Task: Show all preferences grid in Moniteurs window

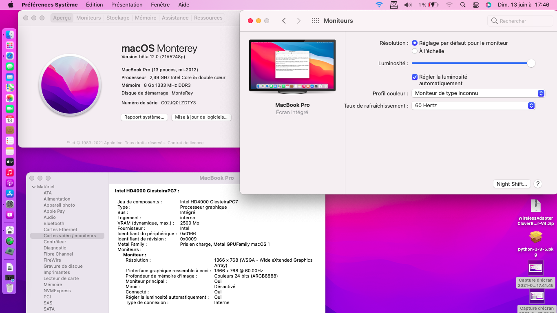Action: click(x=315, y=21)
